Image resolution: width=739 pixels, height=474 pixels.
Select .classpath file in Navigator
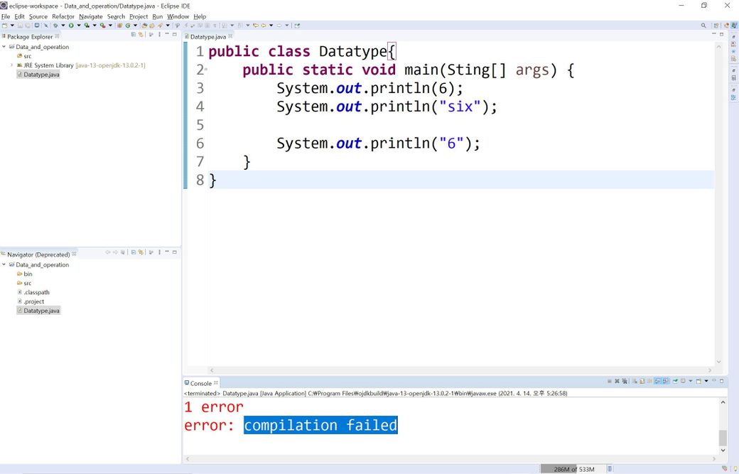(36, 292)
